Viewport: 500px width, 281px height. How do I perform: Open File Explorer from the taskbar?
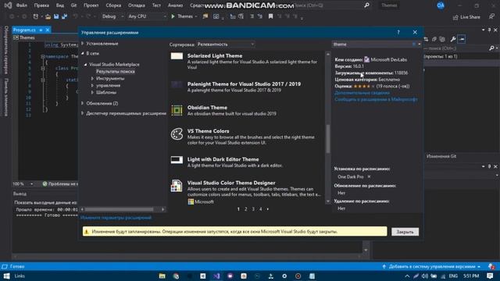point(162,276)
